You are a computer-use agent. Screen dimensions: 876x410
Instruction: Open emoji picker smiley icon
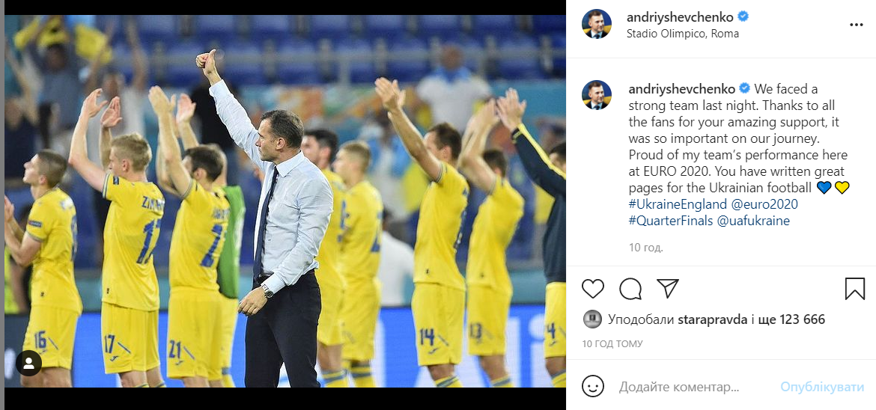[x=593, y=386]
